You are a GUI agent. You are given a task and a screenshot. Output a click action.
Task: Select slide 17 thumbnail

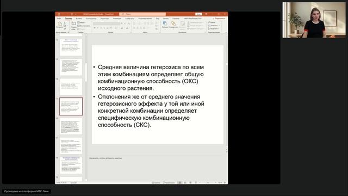coord(71,146)
